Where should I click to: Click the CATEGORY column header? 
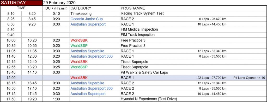point(81,8)
